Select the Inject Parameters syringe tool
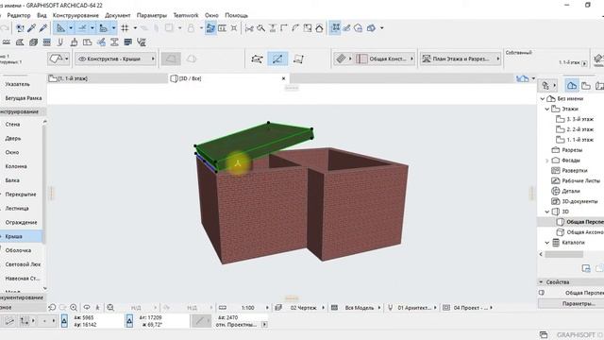604x340 pixels. (43, 27)
